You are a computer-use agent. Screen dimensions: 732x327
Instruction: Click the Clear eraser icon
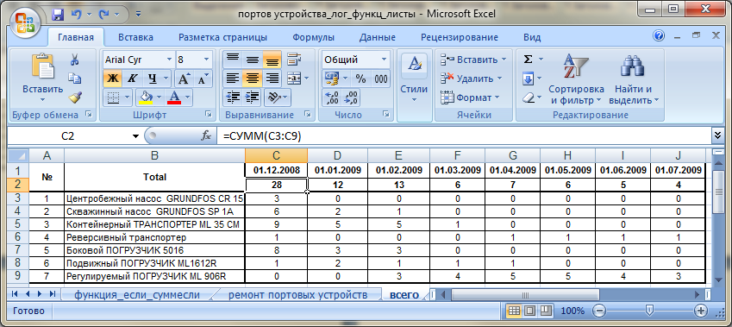coord(528,98)
